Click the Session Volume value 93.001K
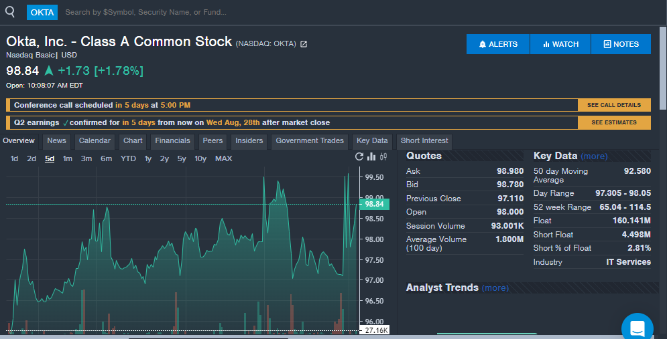This screenshot has width=667, height=339. pos(507,226)
